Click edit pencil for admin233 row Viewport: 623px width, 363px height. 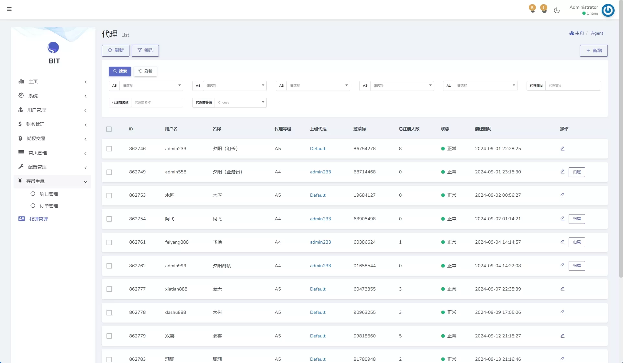(562, 148)
